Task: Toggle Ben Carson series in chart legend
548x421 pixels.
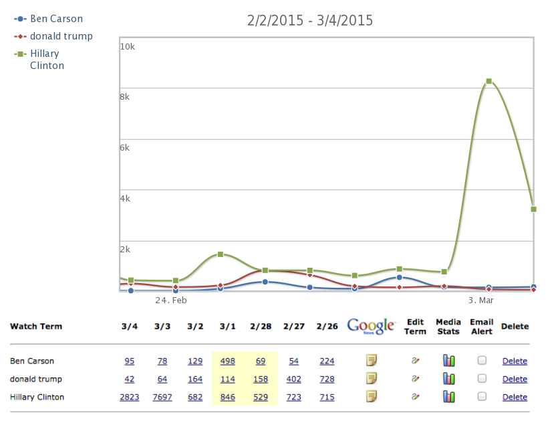Action: tap(56, 19)
